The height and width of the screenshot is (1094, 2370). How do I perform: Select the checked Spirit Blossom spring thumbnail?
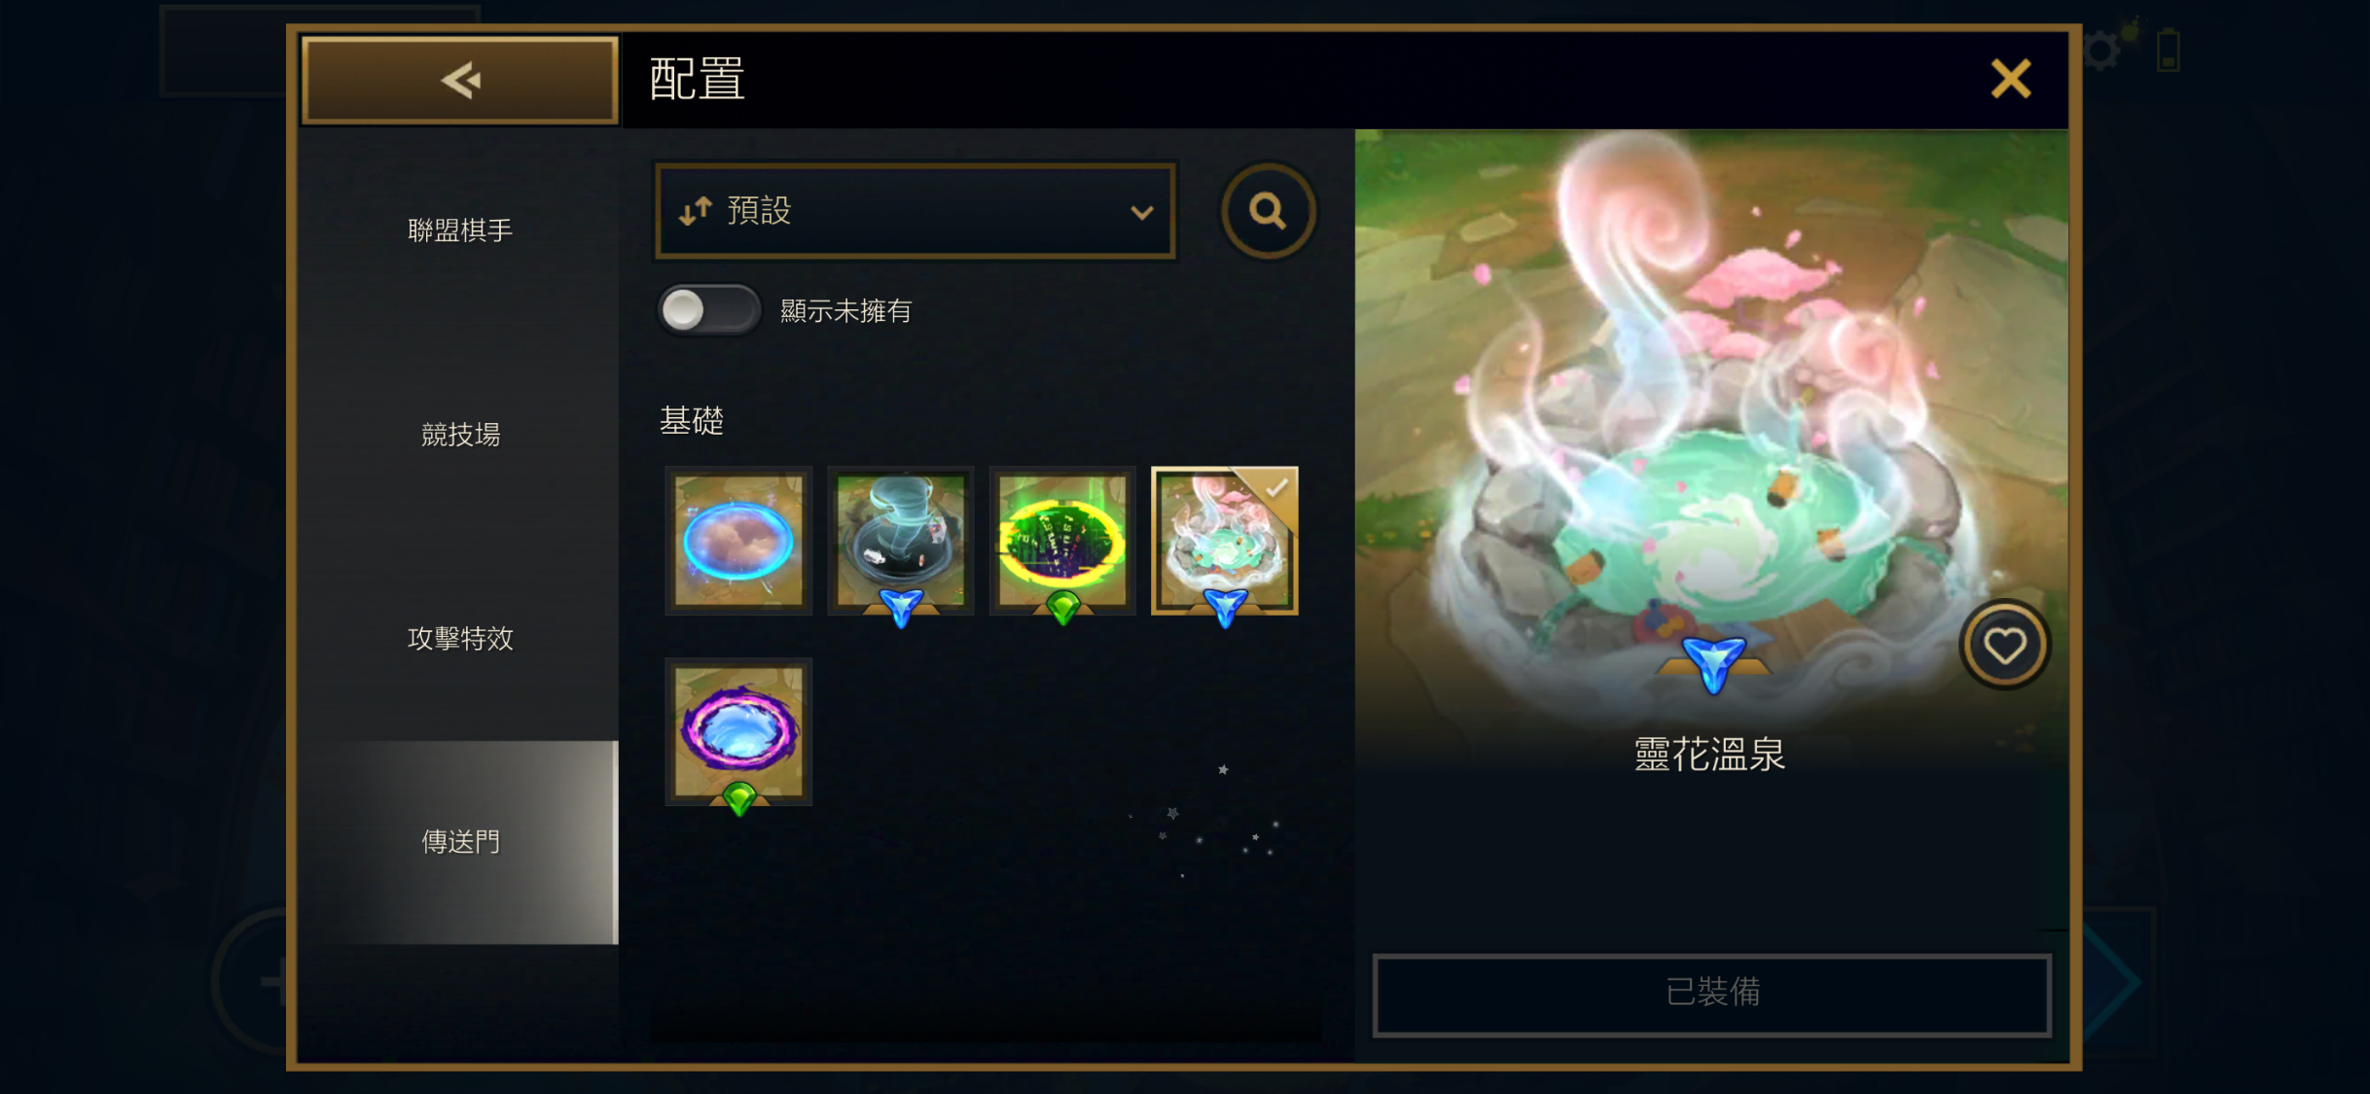pyautogui.click(x=1225, y=541)
